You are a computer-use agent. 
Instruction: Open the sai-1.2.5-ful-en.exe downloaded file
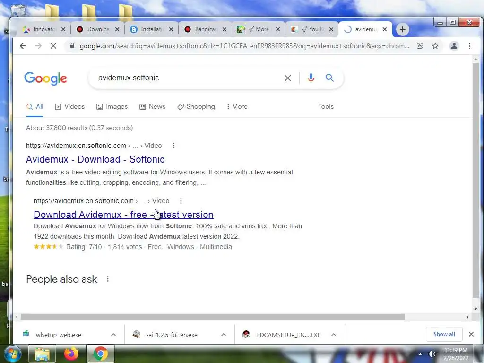[x=171, y=335]
